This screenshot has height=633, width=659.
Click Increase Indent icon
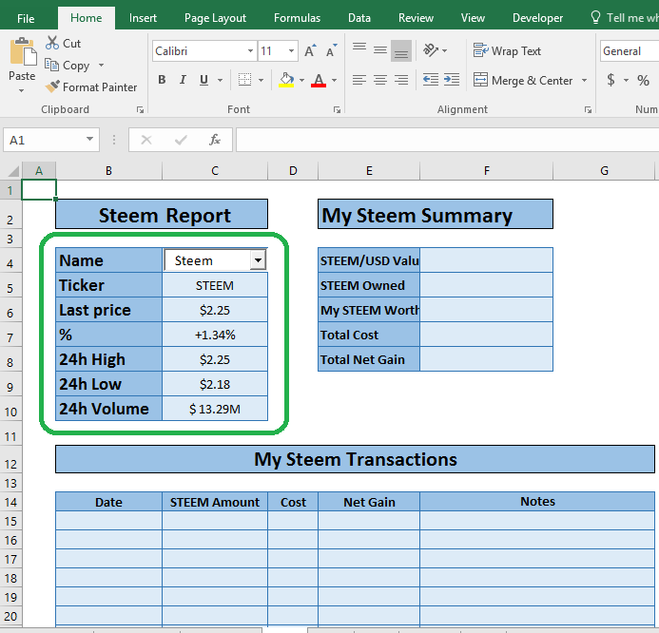452,80
